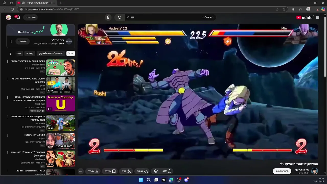Open more actions three-dot menu under video
Viewport: 327px width, 184px height.
(x=81, y=171)
